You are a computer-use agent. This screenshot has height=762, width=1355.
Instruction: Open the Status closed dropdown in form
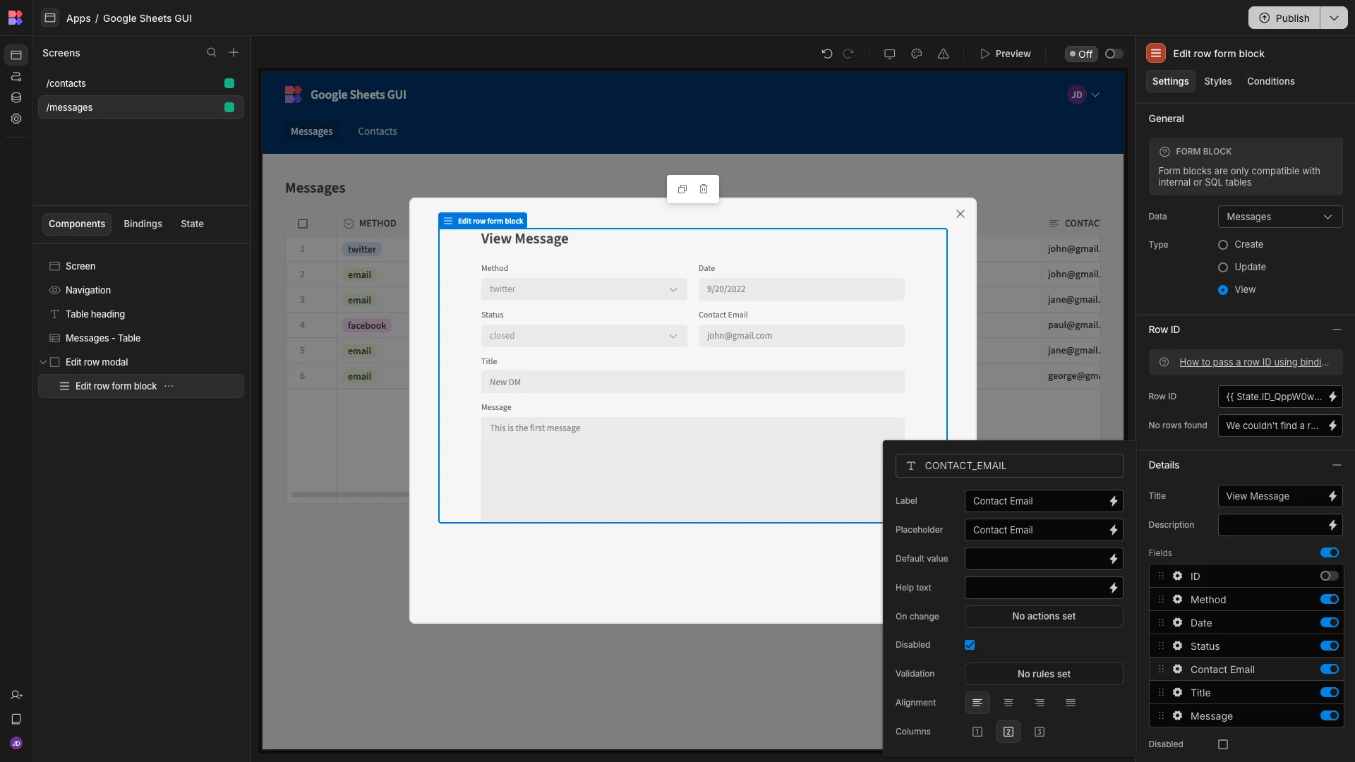584,336
